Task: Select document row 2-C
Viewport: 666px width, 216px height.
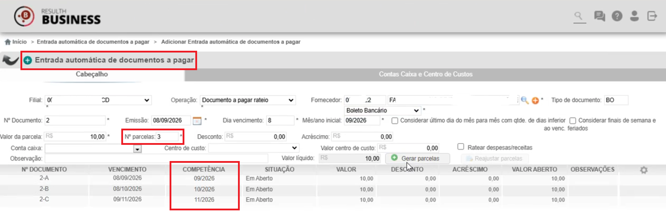Action: pos(333,200)
